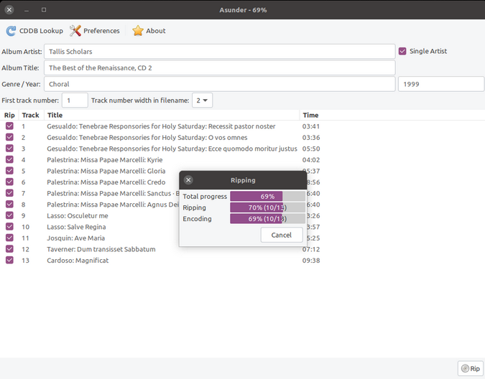Click the Album Title input field
Viewport: 485px width, 379px height.
point(219,68)
